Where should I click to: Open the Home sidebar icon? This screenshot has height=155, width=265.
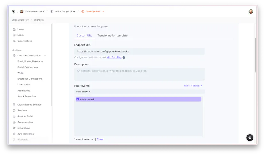pyautogui.click(x=14, y=29)
